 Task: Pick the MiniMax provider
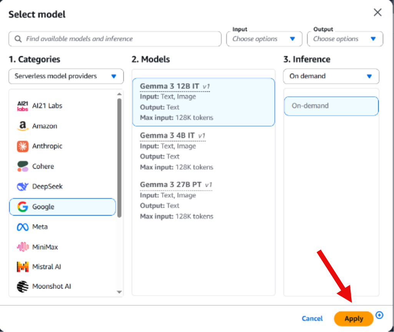click(62, 247)
